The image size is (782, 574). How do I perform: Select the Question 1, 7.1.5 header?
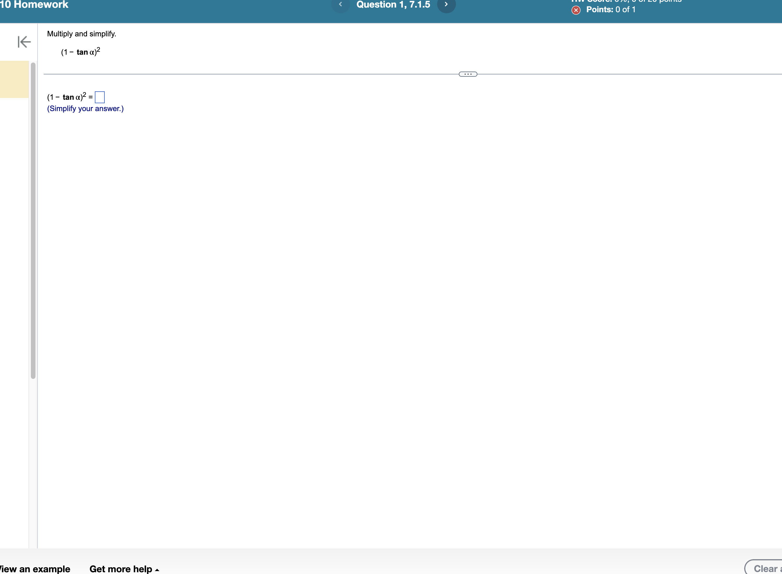[393, 5]
